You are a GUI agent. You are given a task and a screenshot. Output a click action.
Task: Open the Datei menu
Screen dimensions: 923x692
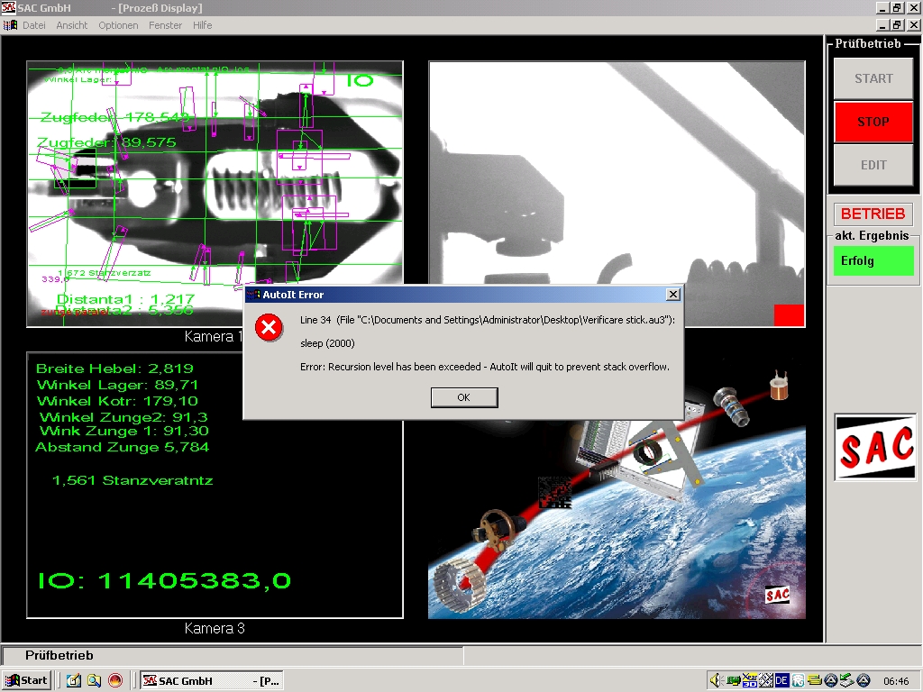pyautogui.click(x=34, y=25)
